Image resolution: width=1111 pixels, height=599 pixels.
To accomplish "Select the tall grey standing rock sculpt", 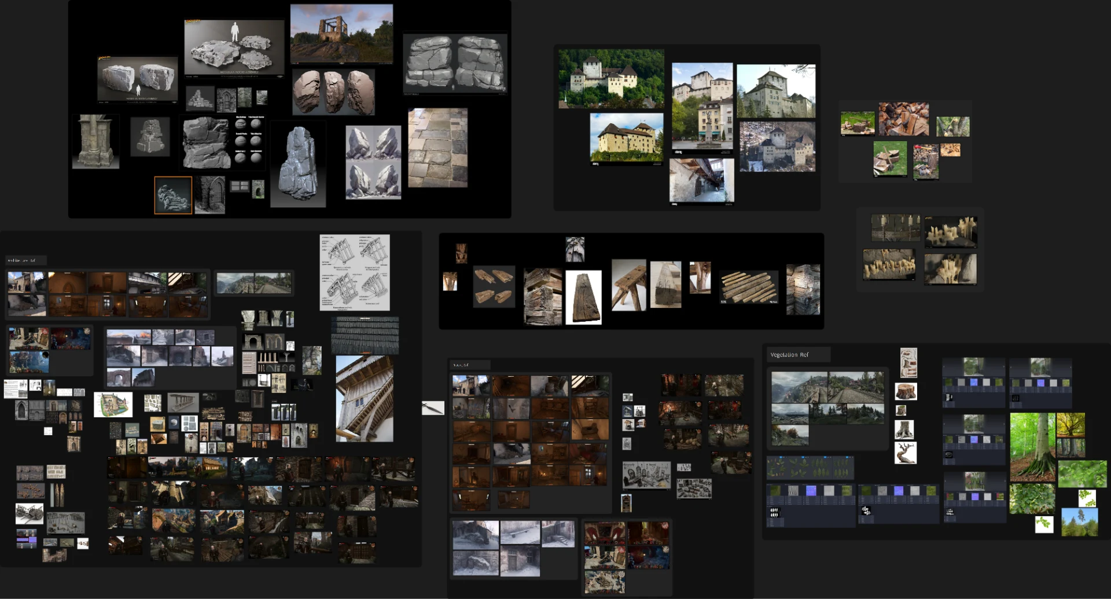I will (x=298, y=164).
